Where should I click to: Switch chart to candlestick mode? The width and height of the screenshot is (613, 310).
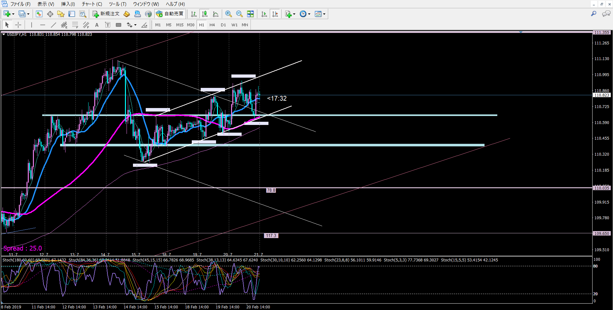point(205,14)
